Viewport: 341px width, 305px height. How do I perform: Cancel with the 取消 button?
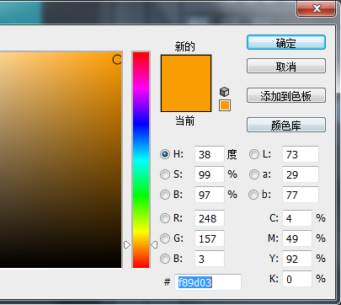[286, 66]
